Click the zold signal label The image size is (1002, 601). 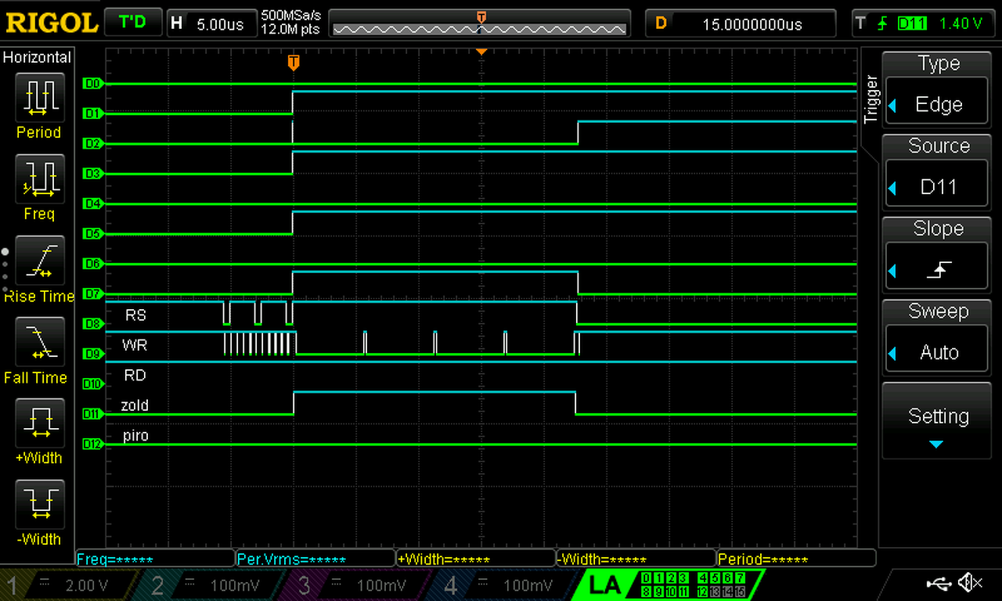pyautogui.click(x=135, y=405)
